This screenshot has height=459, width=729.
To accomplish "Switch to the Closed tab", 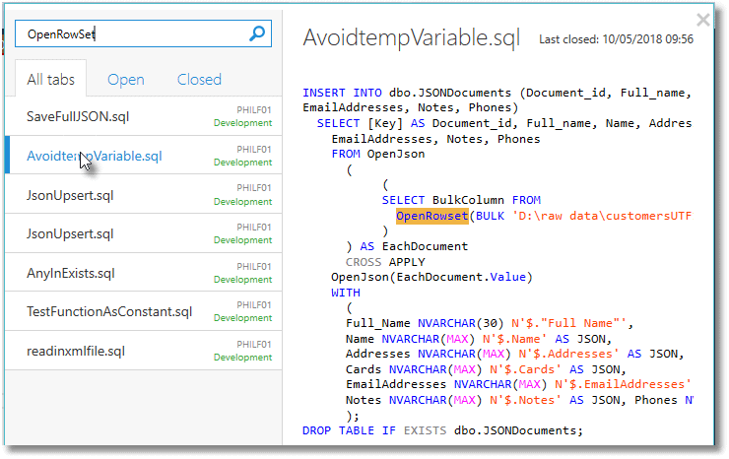I will pos(199,79).
